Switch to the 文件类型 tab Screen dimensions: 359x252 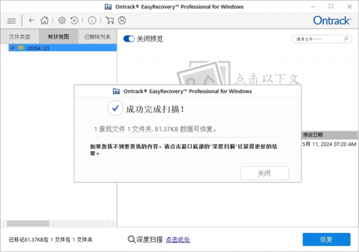(x=20, y=36)
